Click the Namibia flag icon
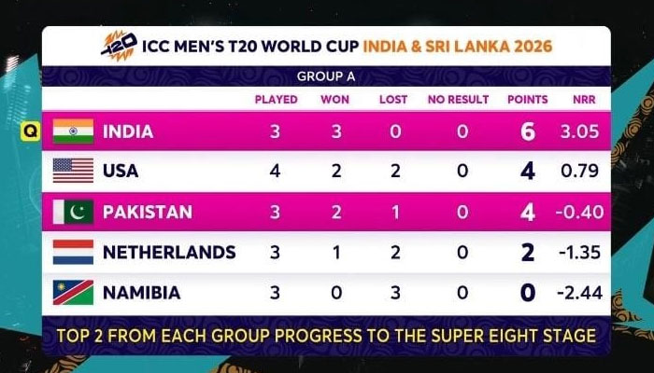654x373 pixels. [73, 293]
